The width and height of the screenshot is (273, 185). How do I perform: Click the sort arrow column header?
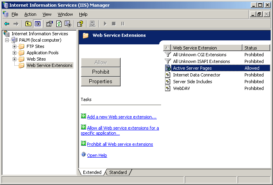pos(167,48)
